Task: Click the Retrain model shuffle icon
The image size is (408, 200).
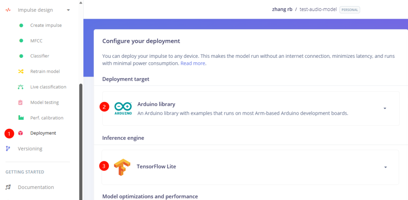Action: pyautogui.click(x=21, y=71)
